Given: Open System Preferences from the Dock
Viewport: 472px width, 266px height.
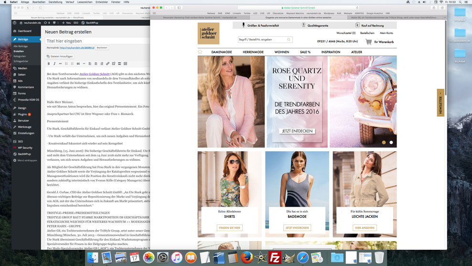Looking at the screenshot, I should tap(162, 257).
